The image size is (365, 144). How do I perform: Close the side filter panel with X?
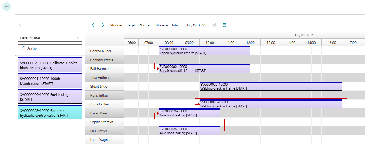click(x=20, y=25)
